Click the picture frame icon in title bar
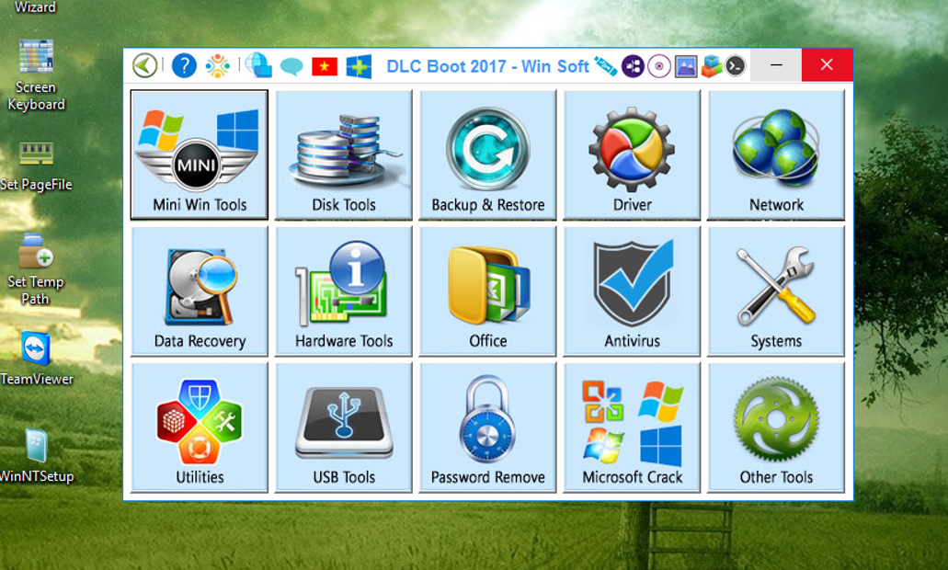948x570 pixels. pyautogui.click(x=686, y=66)
